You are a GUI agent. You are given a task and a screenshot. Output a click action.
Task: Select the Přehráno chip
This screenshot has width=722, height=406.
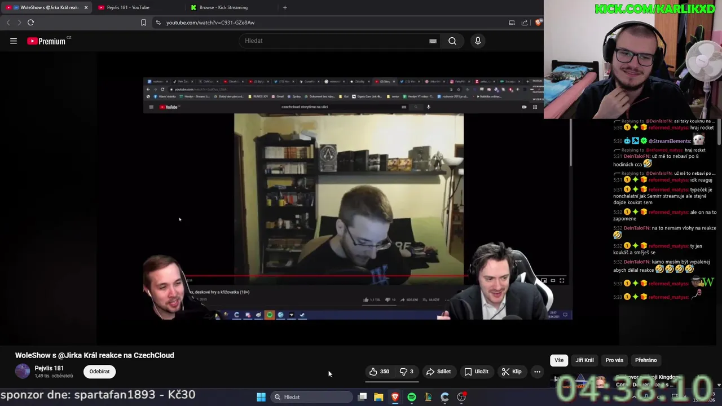(646, 360)
